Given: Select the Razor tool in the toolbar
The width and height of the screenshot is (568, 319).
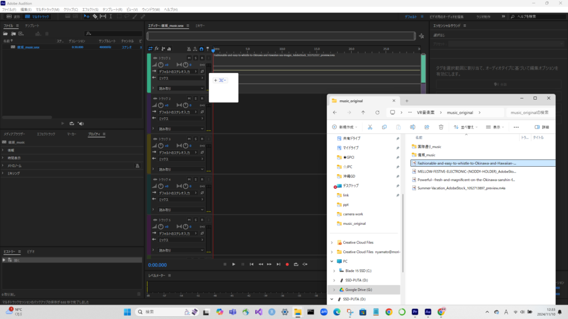Looking at the screenshot, I should click(x=95, y=17).
